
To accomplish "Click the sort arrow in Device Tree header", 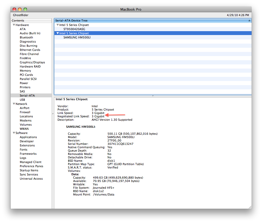I will tap(249, 21).
